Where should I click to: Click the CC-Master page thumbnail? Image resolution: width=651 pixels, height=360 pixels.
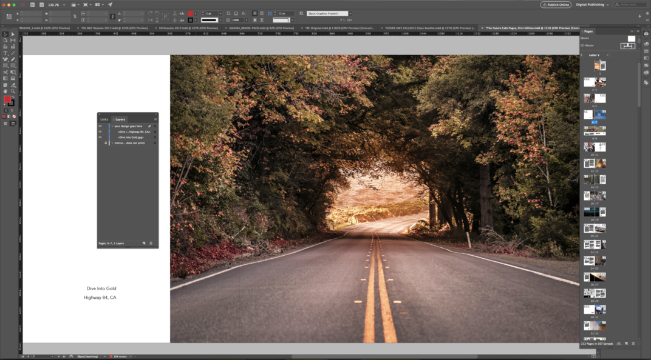coord(627,45)
